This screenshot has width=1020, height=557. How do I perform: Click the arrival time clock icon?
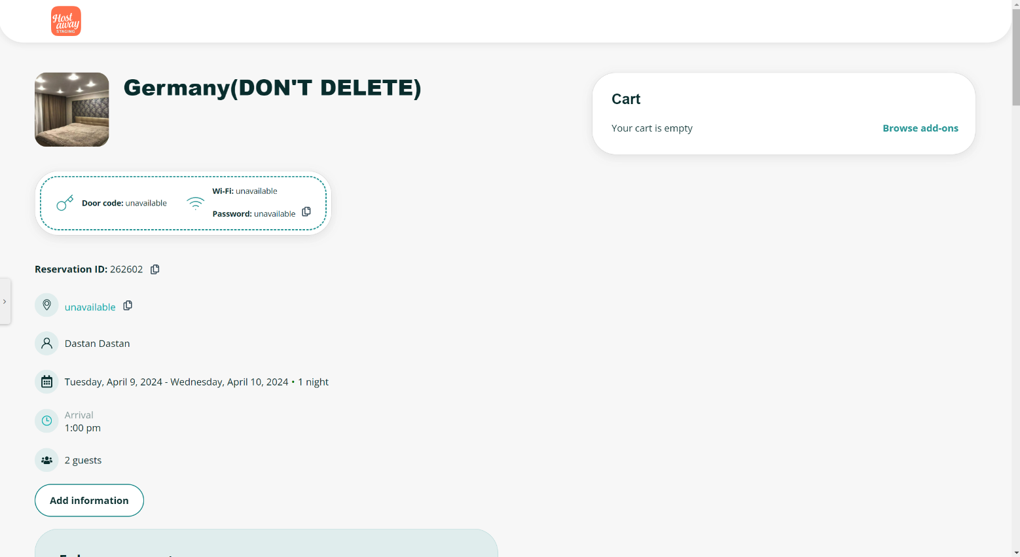click(46, 421)
